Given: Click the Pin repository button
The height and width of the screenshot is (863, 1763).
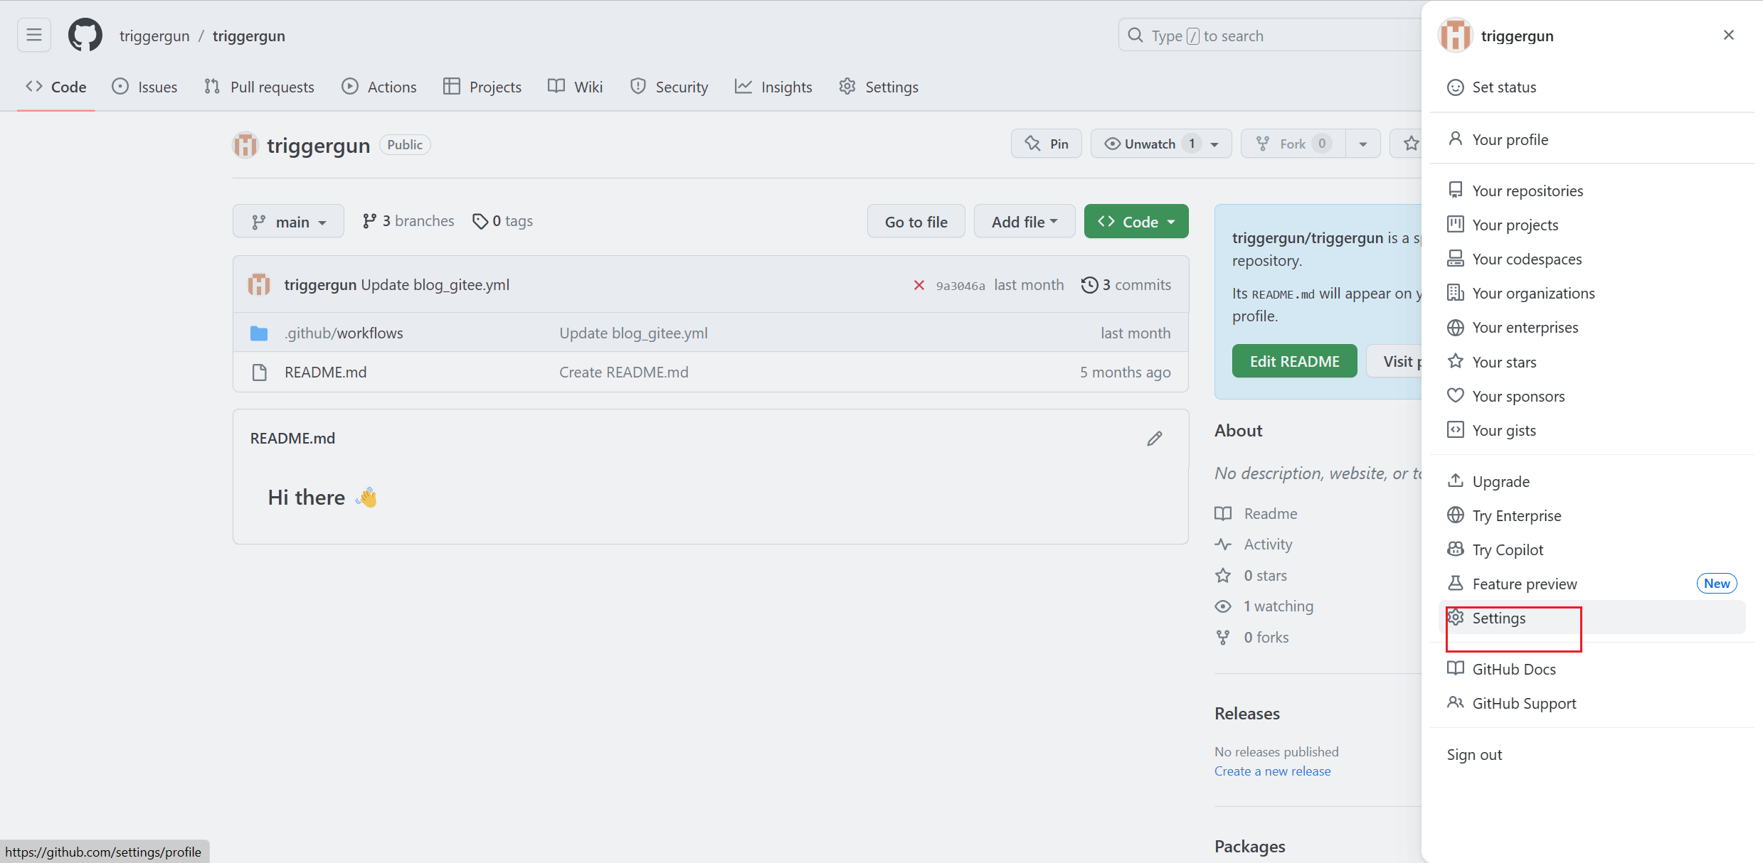Looking at the screenshot, I should [1046, 144].
